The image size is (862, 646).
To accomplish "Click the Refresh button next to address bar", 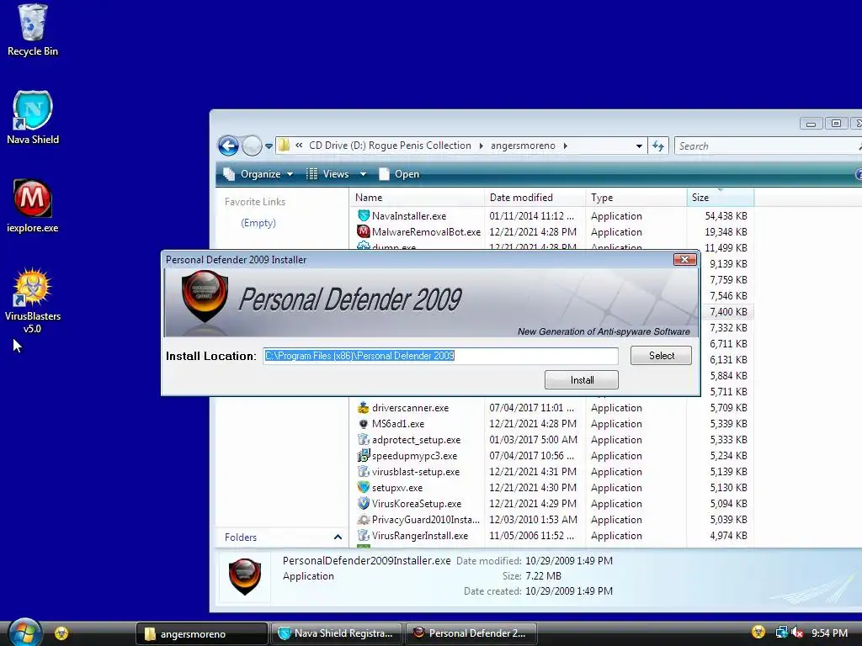I will pos(658,146).
